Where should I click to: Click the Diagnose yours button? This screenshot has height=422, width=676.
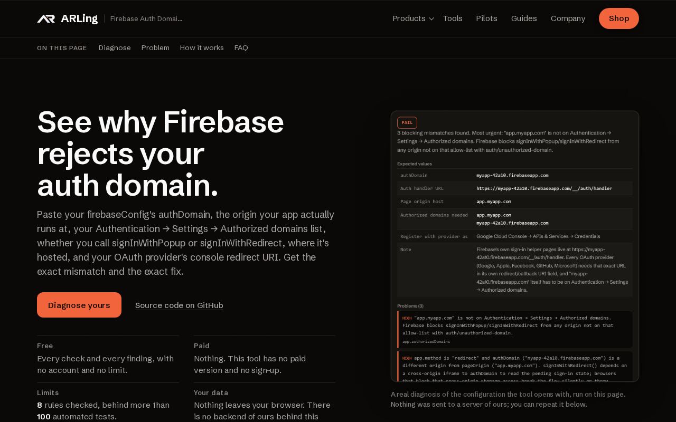(79, 305)
